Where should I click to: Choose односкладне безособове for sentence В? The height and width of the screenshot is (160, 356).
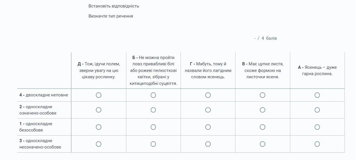point(262,127)
